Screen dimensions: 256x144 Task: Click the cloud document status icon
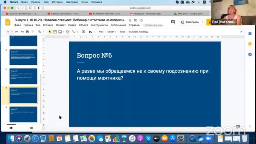point(141,20)
